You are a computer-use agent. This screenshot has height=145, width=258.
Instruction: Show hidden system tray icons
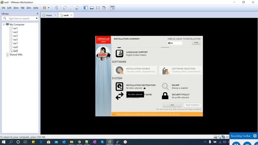click(x=205, y=142)
